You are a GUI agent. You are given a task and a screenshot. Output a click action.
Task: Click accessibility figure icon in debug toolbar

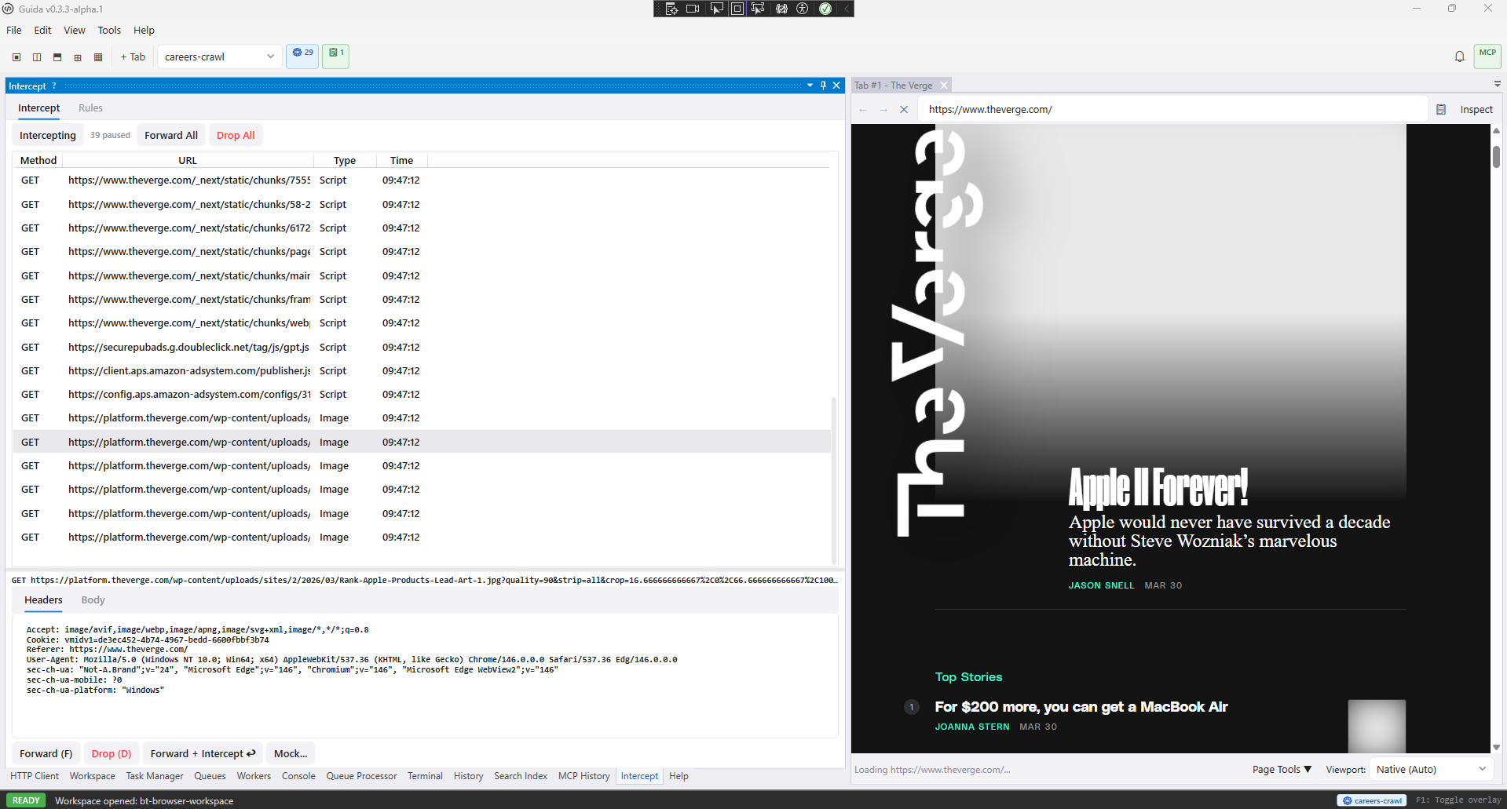pos(803,9)
